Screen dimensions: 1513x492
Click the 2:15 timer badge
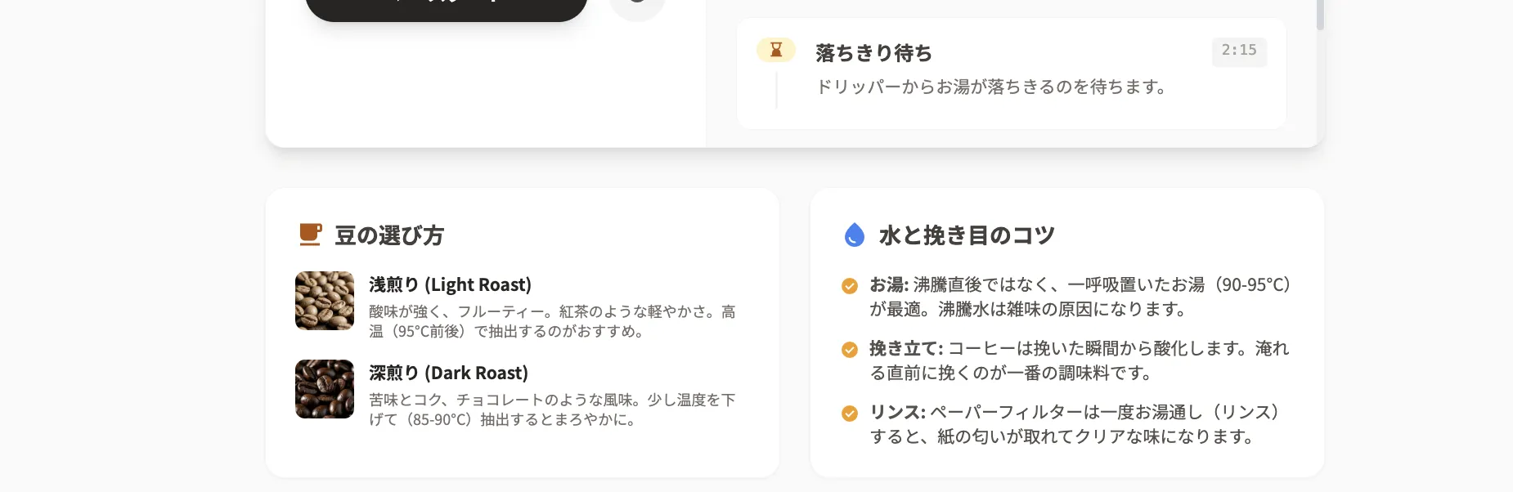[1238, 51]
